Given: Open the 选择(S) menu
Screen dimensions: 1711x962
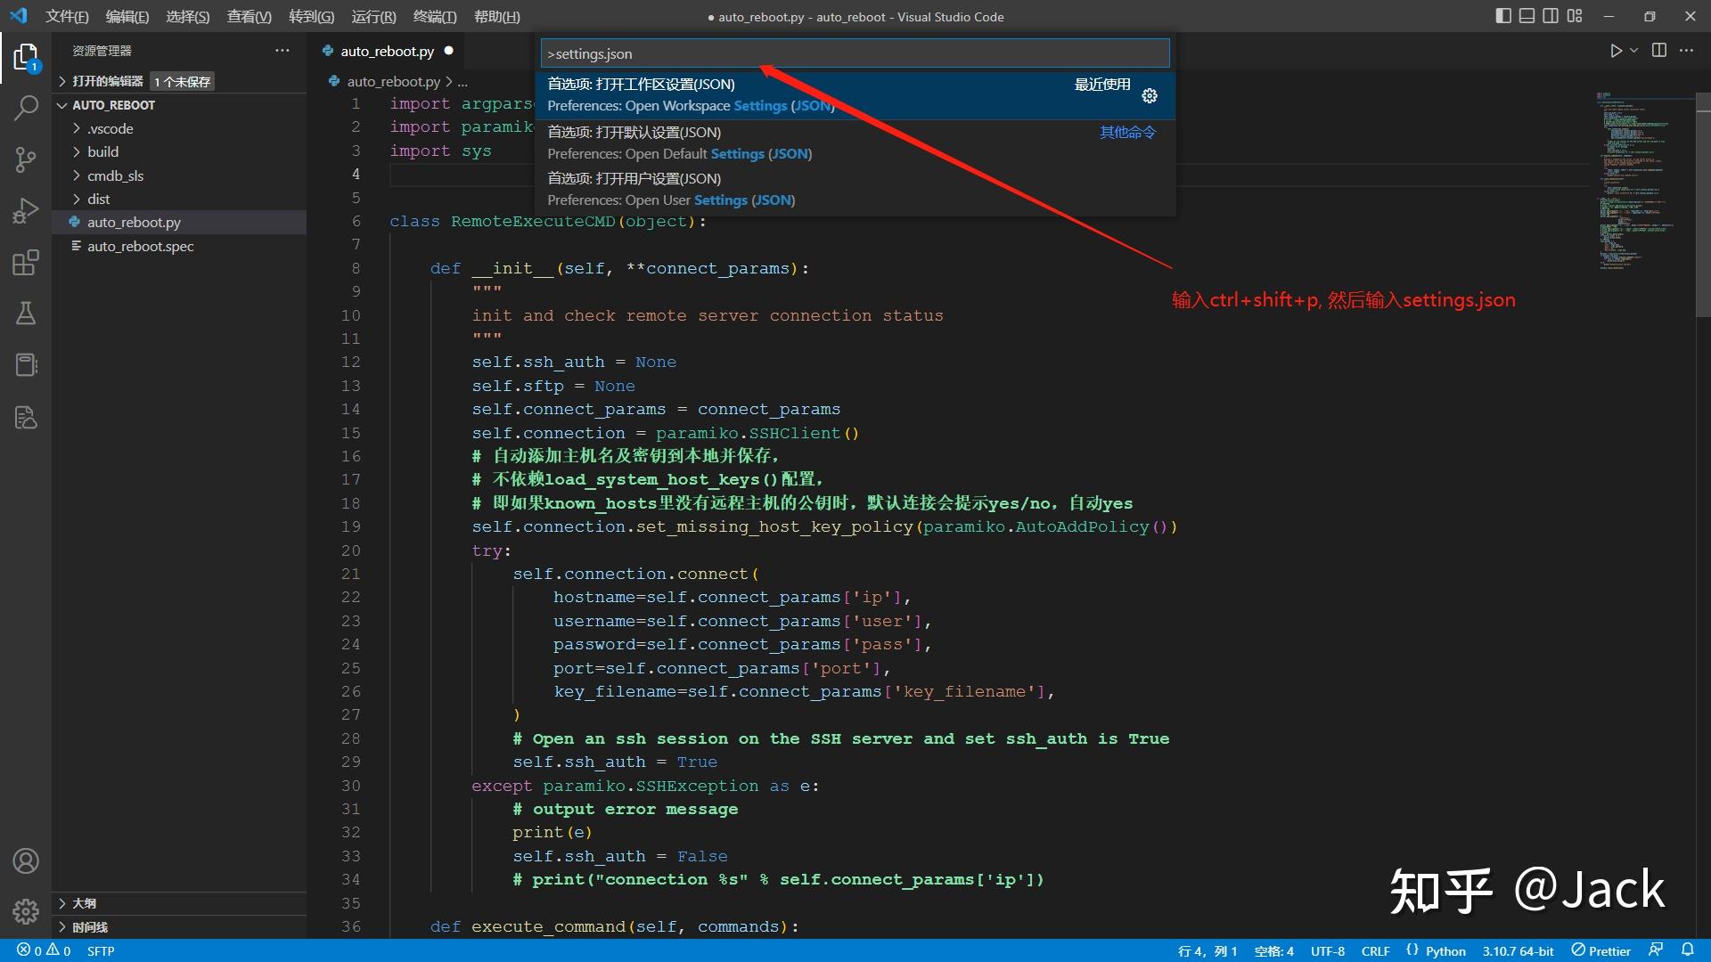Looking at the screenshot, I should [187, 17].
